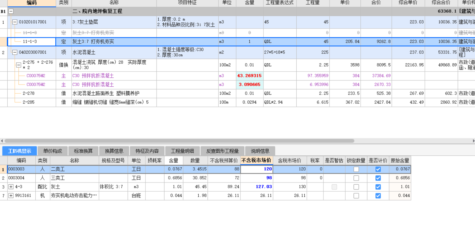The image size is (475, 231).
Task: Collapse item 010201017001 tree node
Action: point(15,22)
